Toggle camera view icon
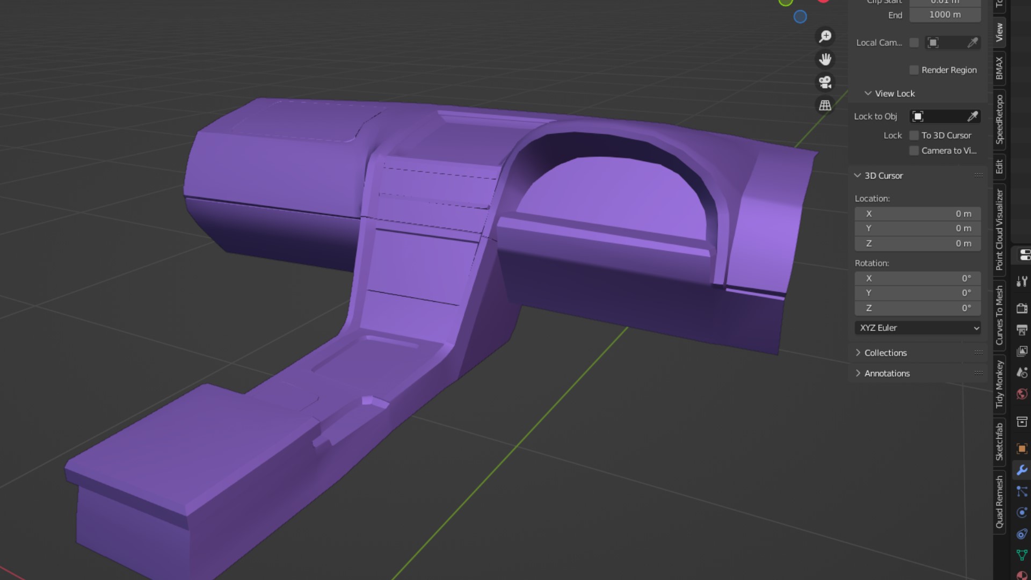 (x=825, y=82)
